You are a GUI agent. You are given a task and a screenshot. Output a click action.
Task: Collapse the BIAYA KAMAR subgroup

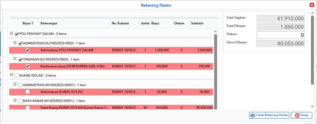click(15, 100)
